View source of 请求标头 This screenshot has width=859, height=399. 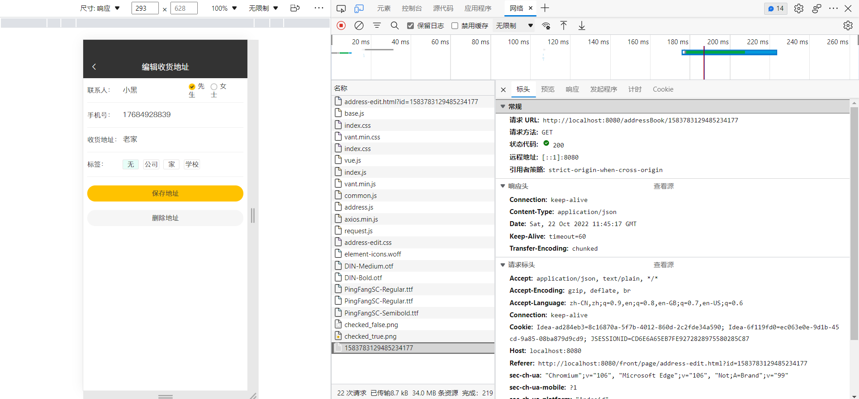point(663,265)
